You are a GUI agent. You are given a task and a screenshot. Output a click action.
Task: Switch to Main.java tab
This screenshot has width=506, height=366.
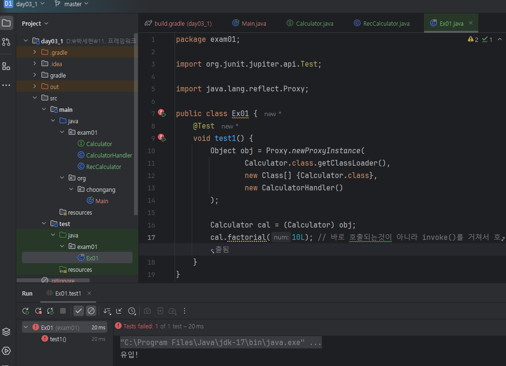(x=249, y=23)
